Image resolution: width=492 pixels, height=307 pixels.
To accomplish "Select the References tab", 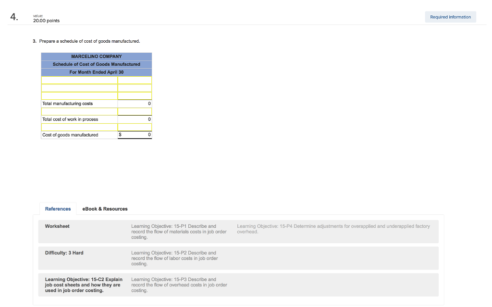I will pyautogui.click(x=58, y=209).
